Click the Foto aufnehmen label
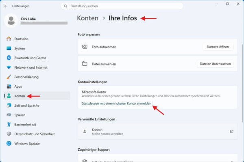 point(104,47)
